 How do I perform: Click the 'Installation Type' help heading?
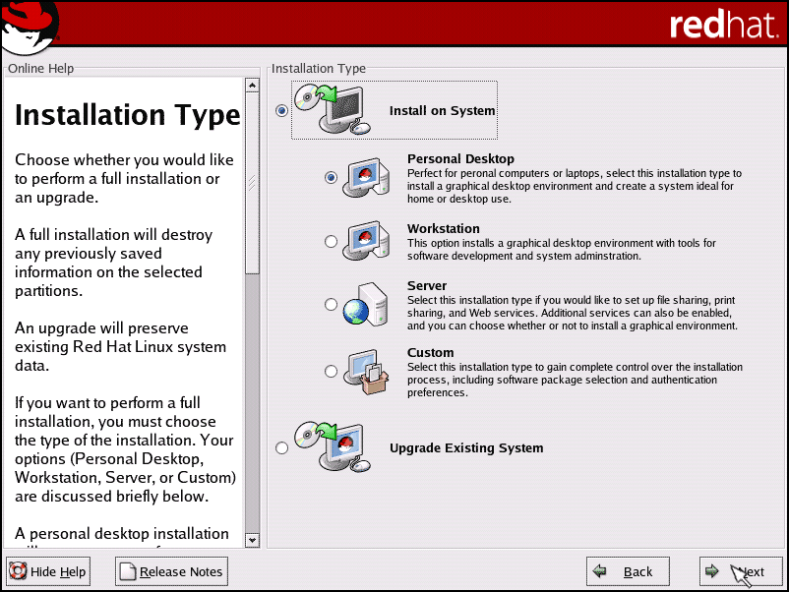pos(128,115)
